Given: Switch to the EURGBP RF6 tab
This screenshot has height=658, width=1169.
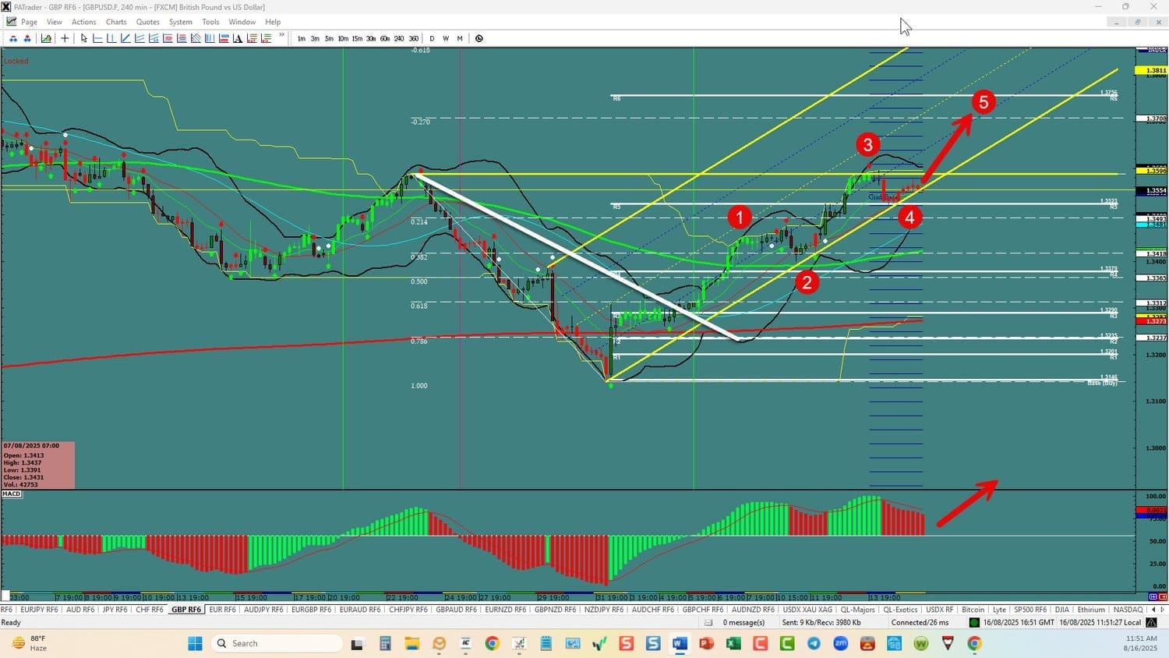Looking at the screenshot, I should pyautogui.click(x=312, y=610).
